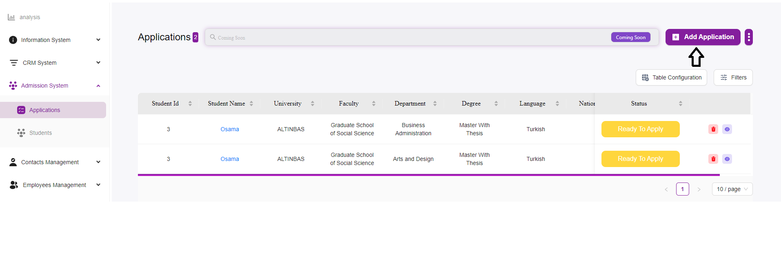
Task: Click the Coming Soon search field
Action: tap(408, 37)
